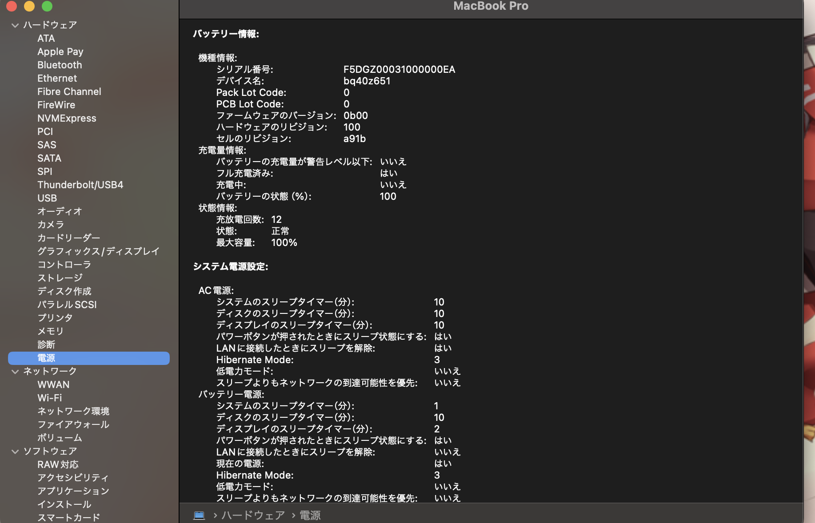Click the highlighted 電源 sidebar item
815x523 pixels.
point(89,358)
